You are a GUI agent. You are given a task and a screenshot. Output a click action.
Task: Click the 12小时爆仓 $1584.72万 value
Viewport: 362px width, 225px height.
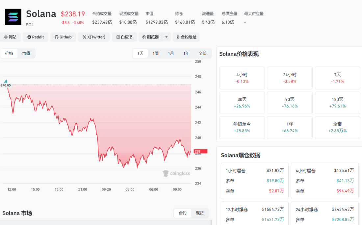click(273, 209)
